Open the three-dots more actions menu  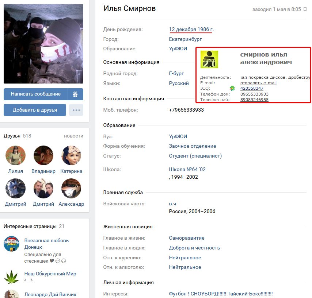[x=76, y=110]
